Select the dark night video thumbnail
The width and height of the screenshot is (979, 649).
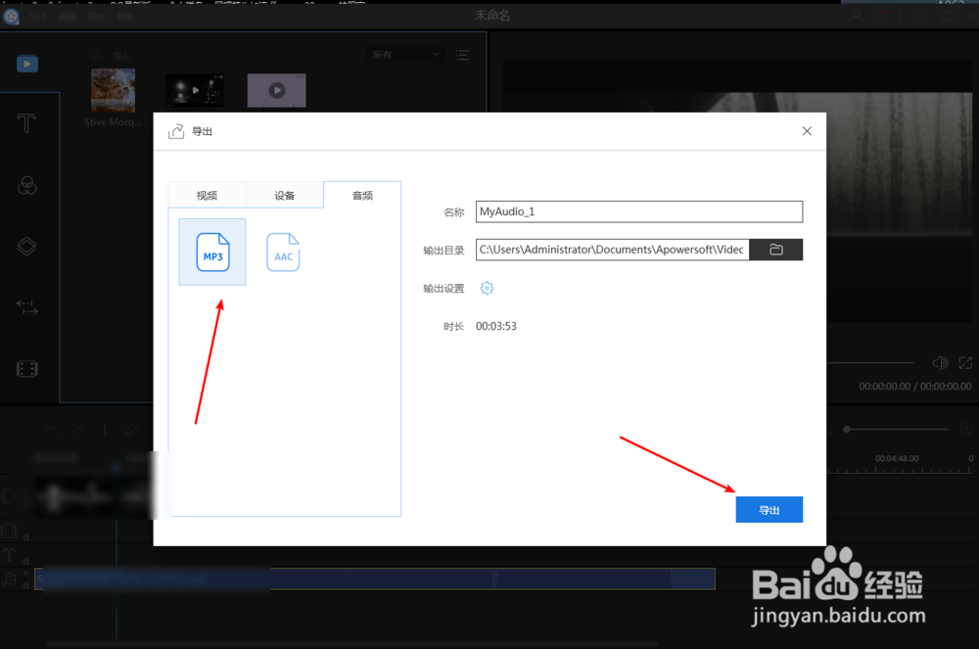pyautogui.click(x=195, y=90)
